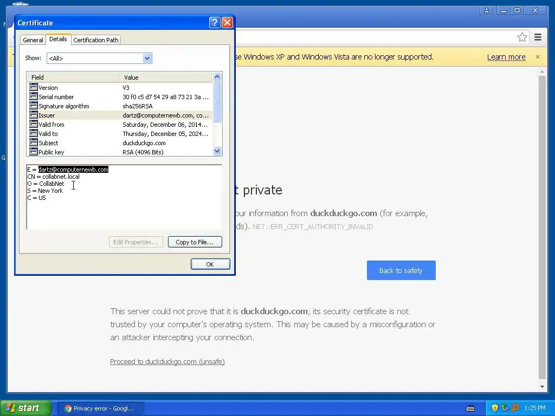Select Serial number value starting 30 f0
Image resolution: width=555 pixels, height=416 pixels.
[165, 97]
